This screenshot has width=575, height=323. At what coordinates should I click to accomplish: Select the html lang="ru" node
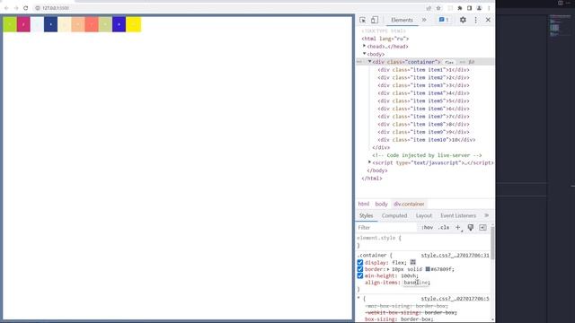coord(385,39)
